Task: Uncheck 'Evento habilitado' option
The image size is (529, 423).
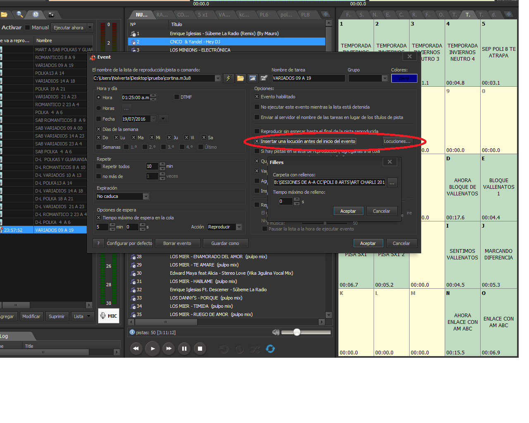Action: tap(257, 97)
